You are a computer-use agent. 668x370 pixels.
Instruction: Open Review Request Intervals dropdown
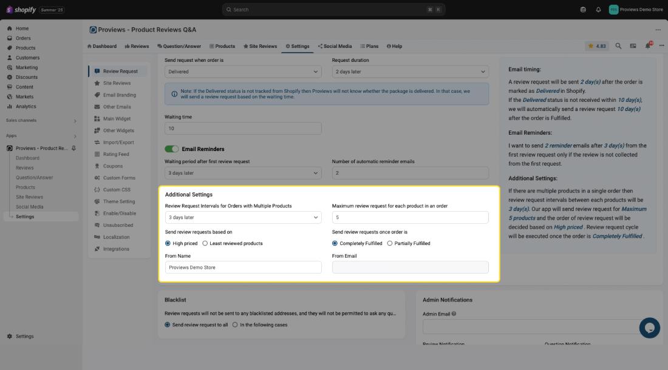(243, 217)
